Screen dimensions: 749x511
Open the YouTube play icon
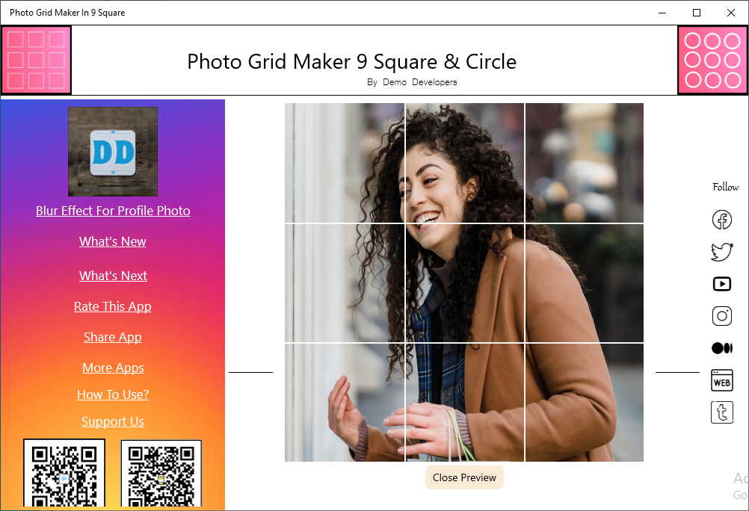tap(722, 284)
